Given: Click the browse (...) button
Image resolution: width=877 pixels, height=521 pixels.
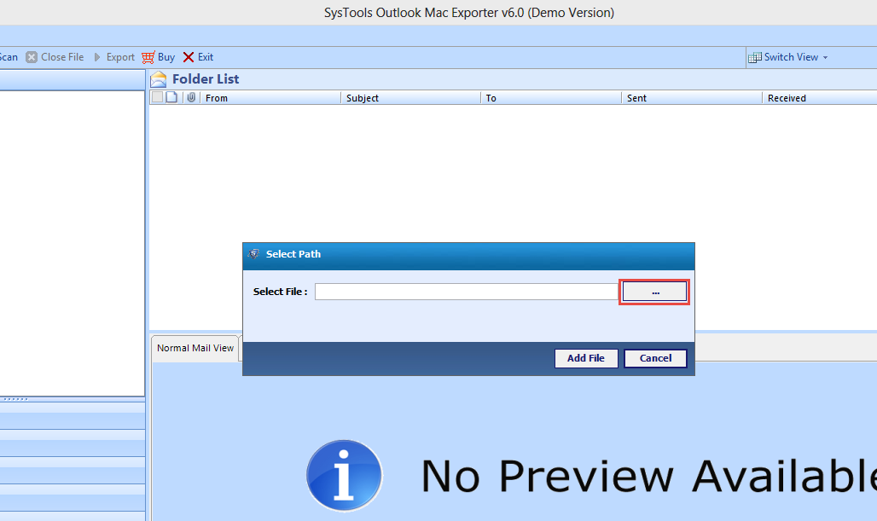Looking at the screenshot, I should pos(654,292).
